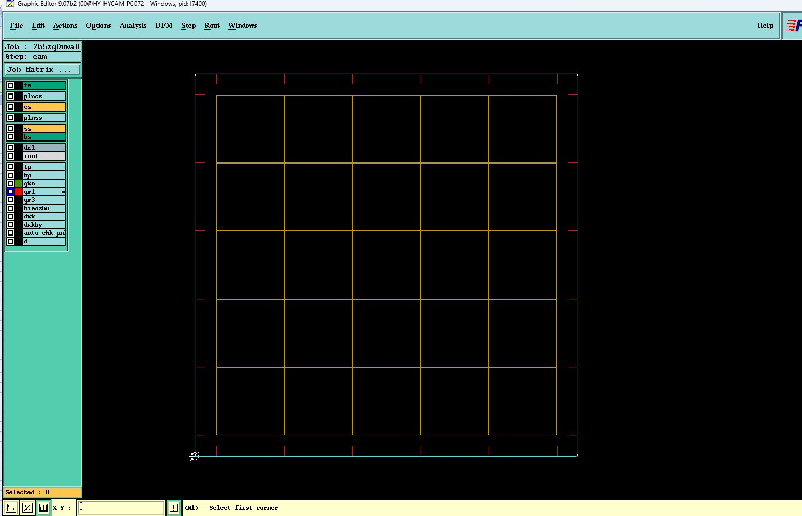The image size is (802, 516).
Task: Toggle display checkbox for ss layer
Action: (10, 129)
